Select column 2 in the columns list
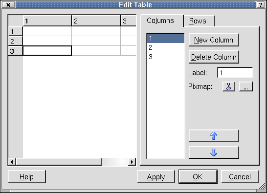267x193 pixels. point(166,47)
